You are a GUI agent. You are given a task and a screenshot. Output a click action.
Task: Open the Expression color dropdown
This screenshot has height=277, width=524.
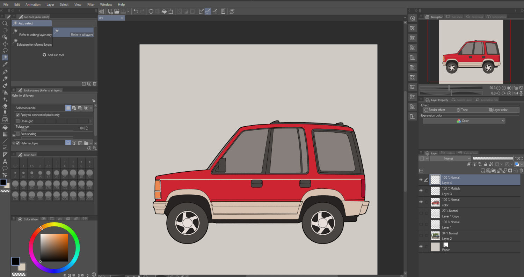pyautogui.click(x=464, y=121)
